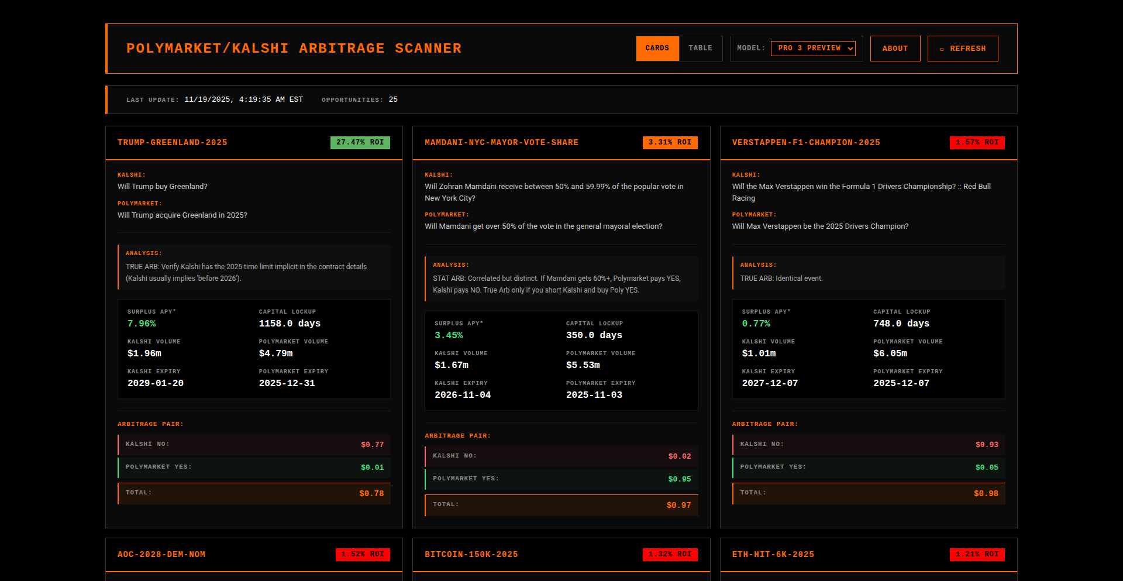Click the About button
The height and width of the screenshot is (581, 1123).
(x=894, y=49)
